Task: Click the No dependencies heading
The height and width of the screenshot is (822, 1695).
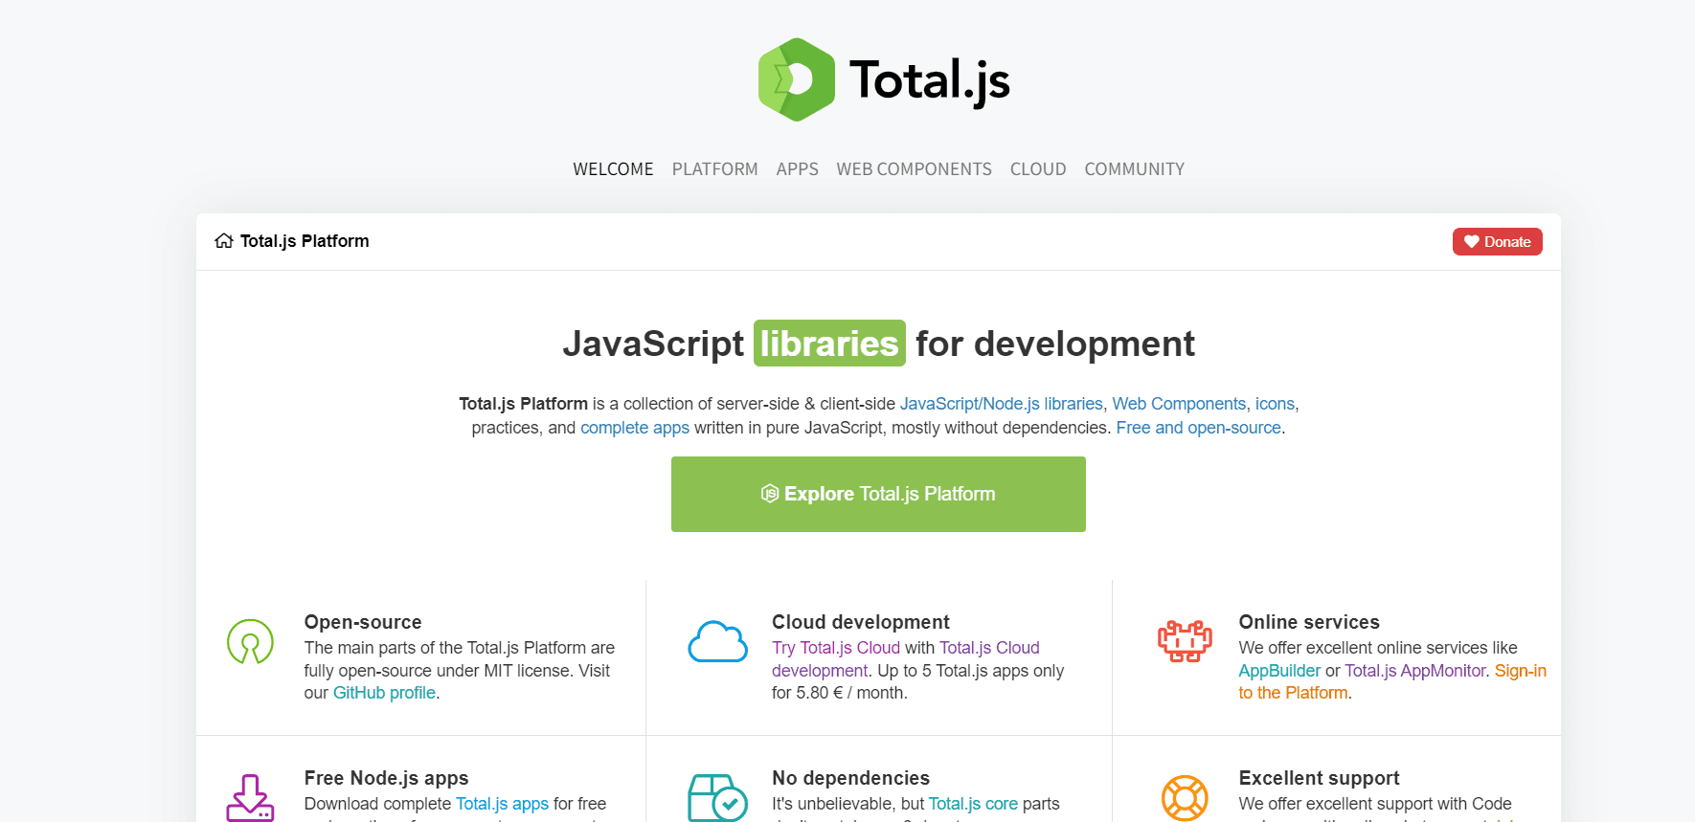Action: click(850, 778)
